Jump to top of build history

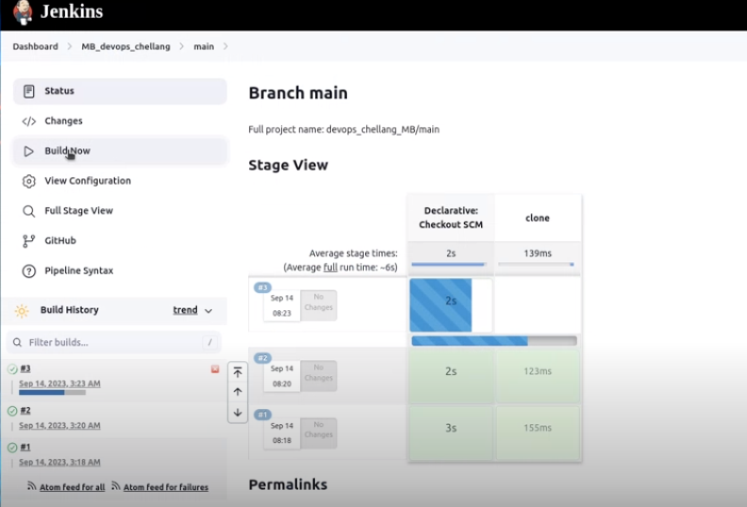click(238, 372)
